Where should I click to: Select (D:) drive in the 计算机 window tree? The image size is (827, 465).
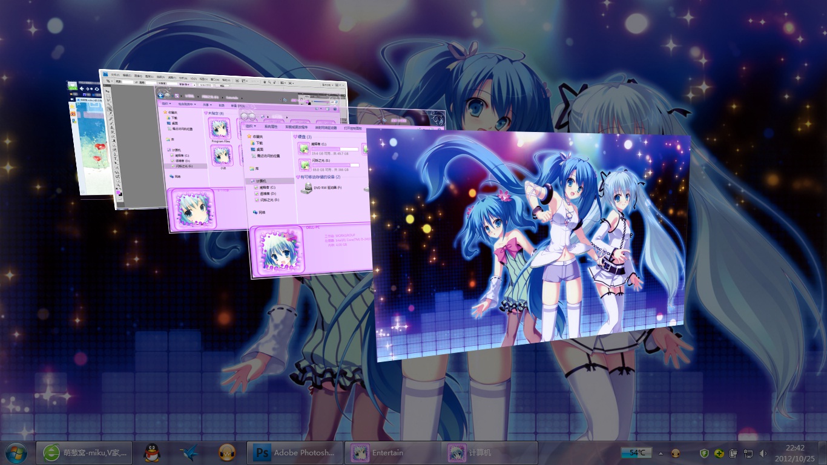(265, 194)
